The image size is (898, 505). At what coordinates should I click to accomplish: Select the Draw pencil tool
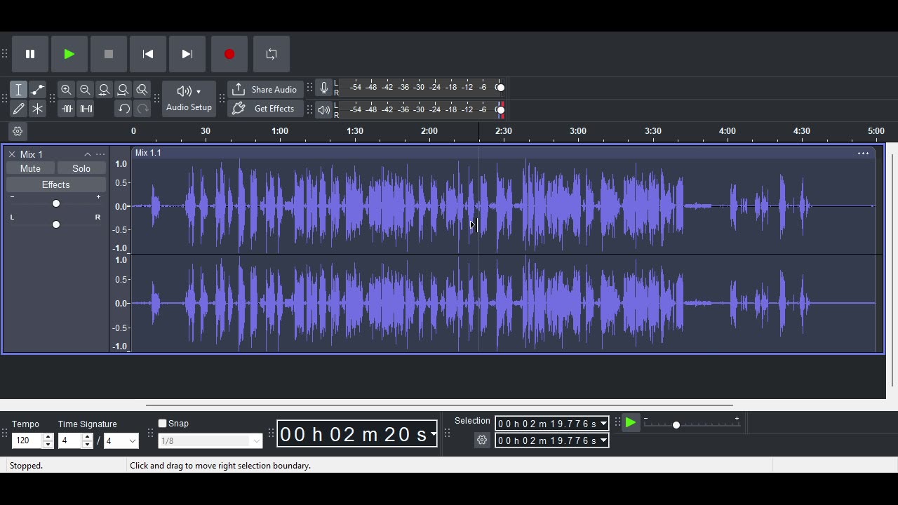(19, 109)
